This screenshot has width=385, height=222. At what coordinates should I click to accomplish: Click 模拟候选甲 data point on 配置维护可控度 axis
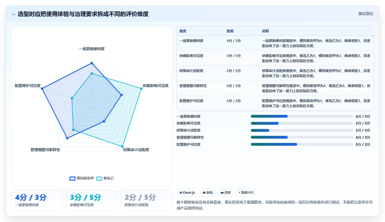42,89
